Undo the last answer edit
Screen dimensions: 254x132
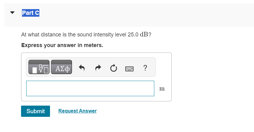coord(82,68)
